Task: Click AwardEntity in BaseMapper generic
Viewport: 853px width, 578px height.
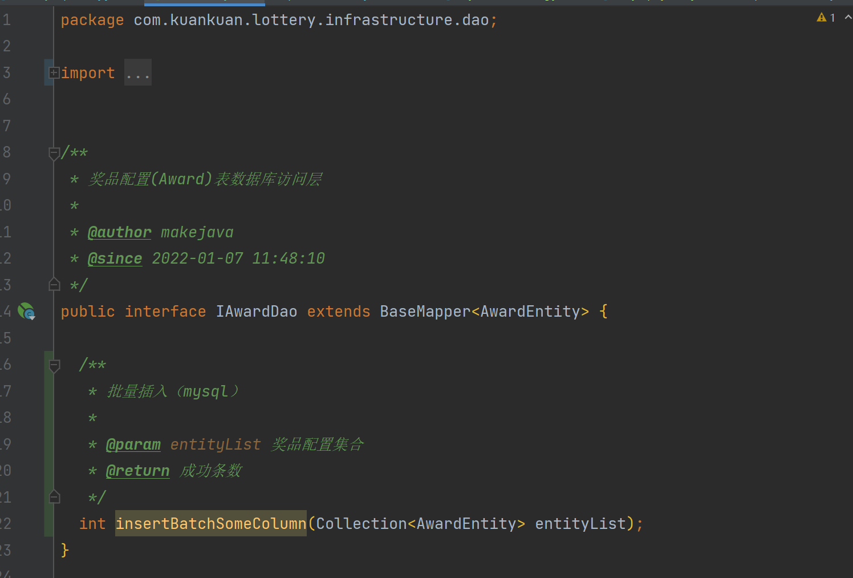Action: [x=530, y=312]
